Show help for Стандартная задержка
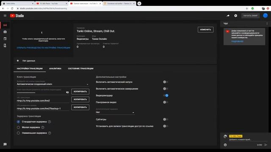The height and width of the screenshot is (152, 271). click(50, 122)
